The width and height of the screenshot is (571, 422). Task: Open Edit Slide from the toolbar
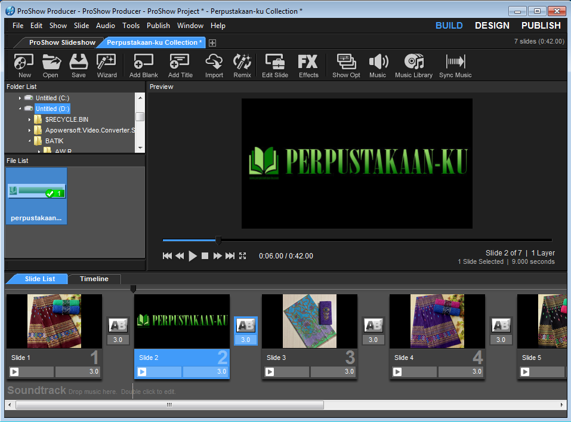click(x=275, y=66)
